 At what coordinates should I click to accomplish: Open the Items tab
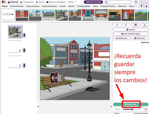(x=40, y=2)
